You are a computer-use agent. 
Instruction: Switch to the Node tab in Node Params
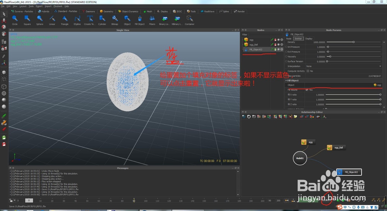point(289,39)
